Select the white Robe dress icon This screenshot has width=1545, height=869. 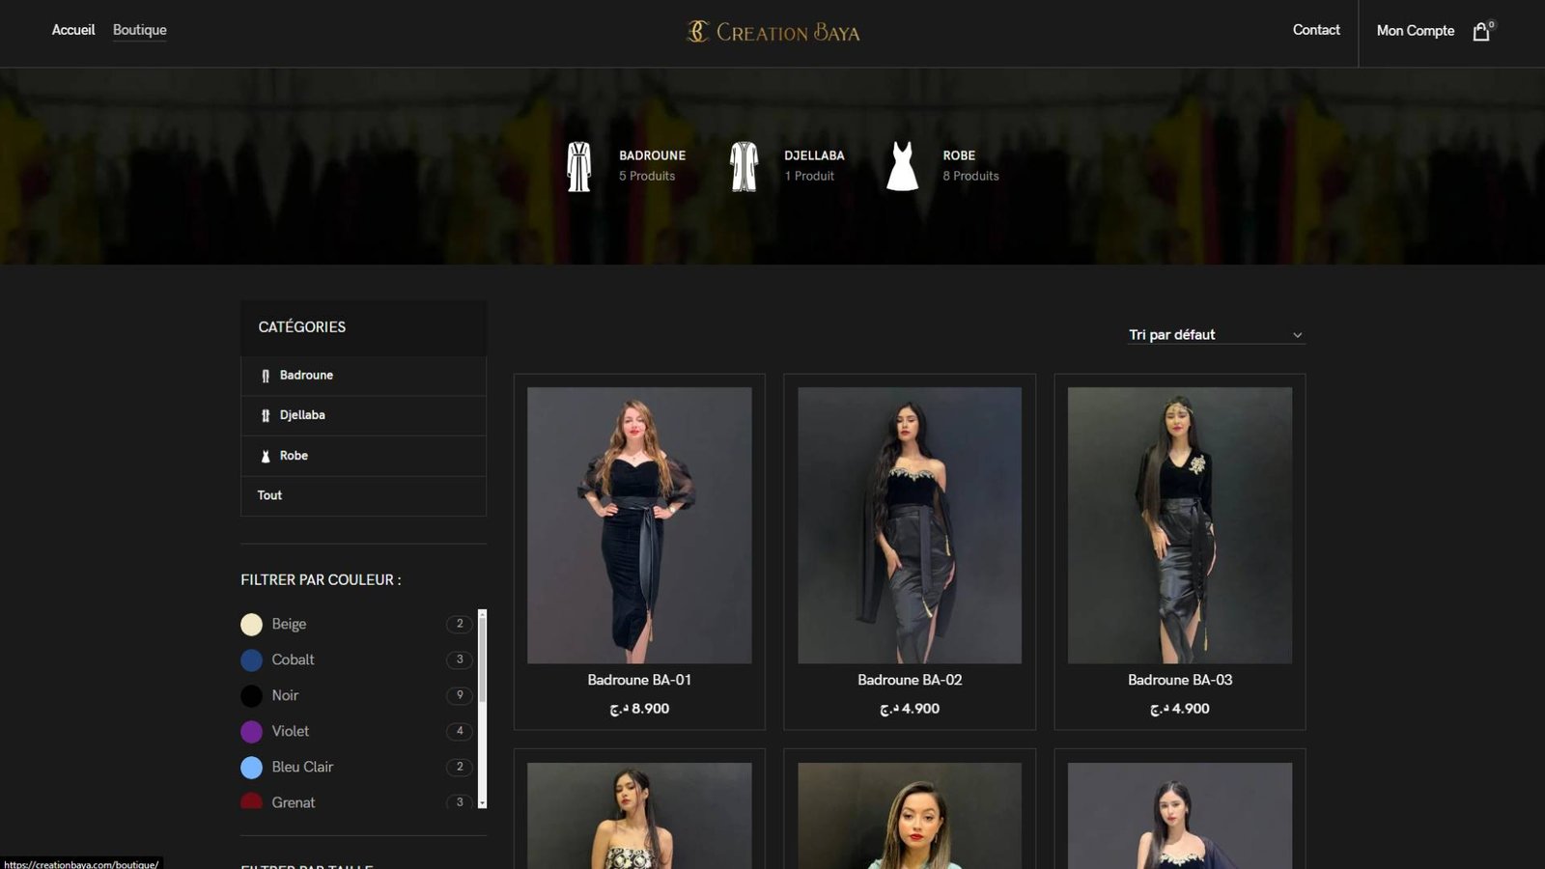point(902,164)
